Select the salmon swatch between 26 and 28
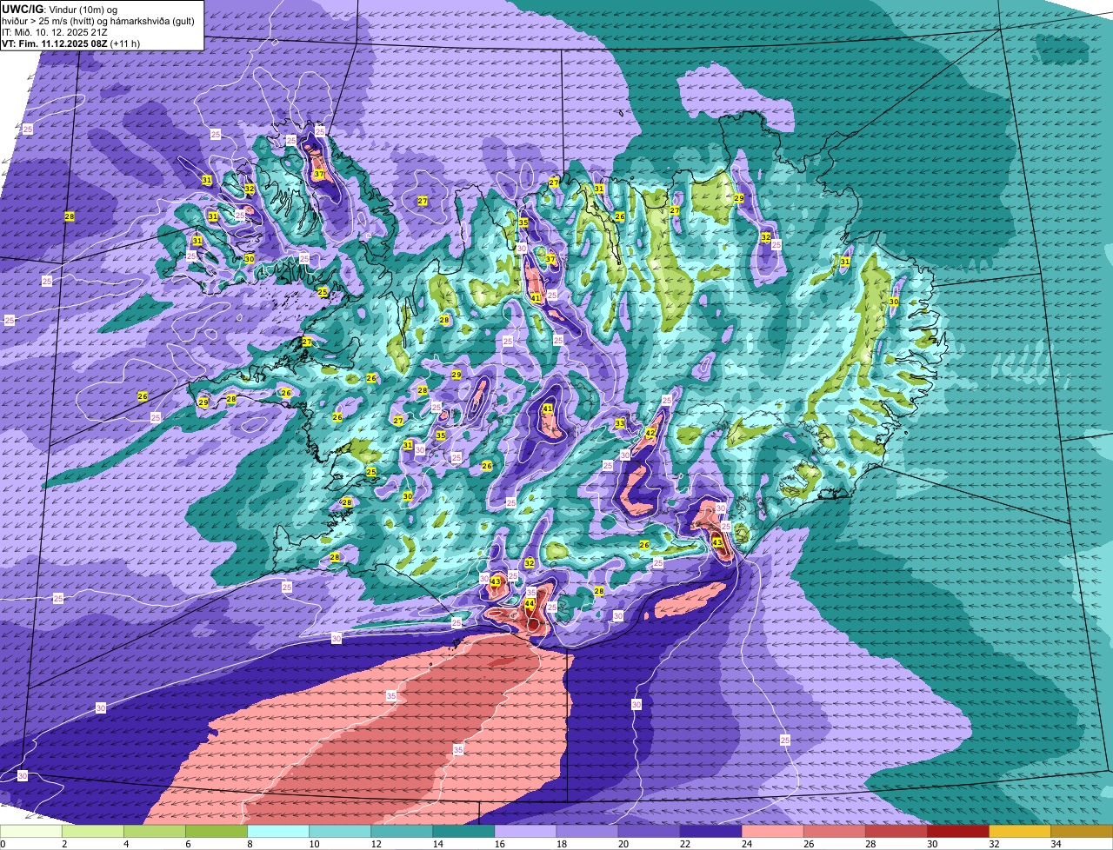 834,831
